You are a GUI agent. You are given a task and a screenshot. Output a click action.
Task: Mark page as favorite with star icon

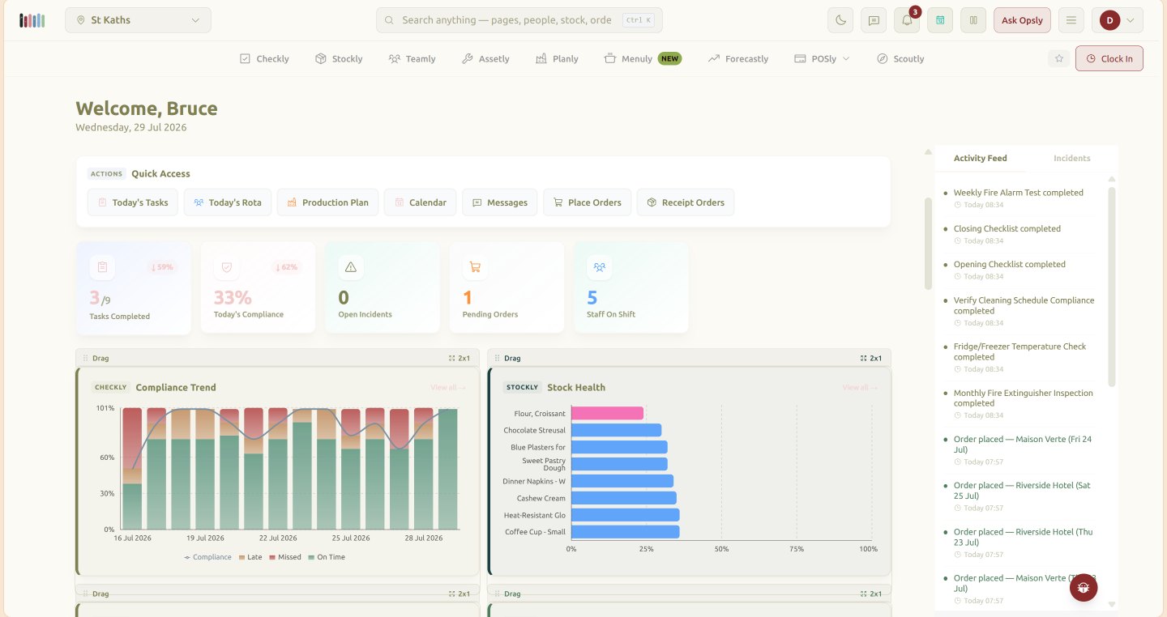point(1058,58)
